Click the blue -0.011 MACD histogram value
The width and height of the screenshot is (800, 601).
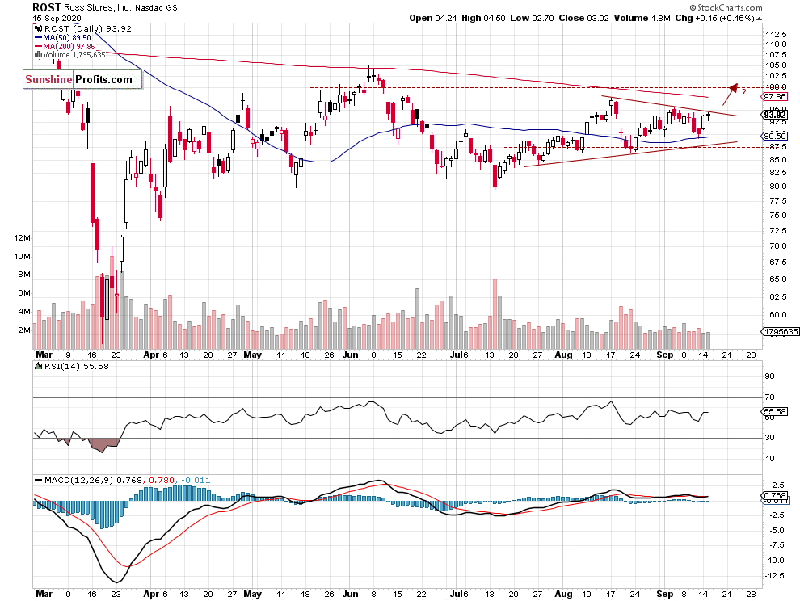pyautogui.click(x=195, y=480)
